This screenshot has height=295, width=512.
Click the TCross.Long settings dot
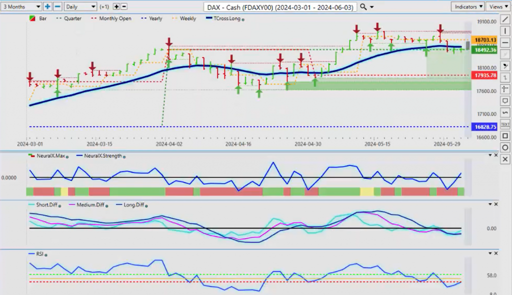pyautogui.click(x=243, y=19)
